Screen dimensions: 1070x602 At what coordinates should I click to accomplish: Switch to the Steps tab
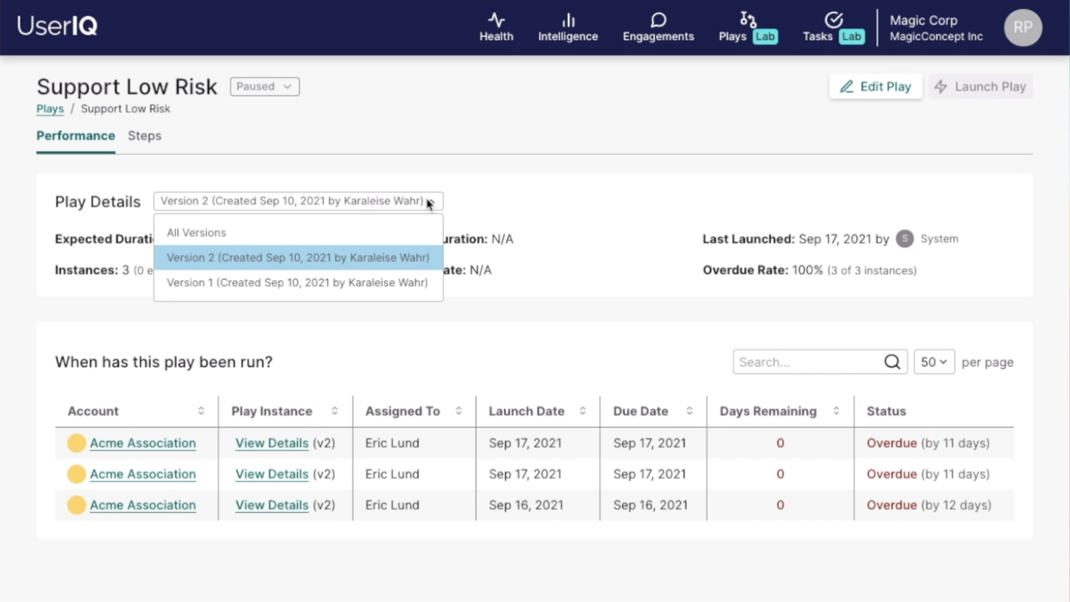point(144,136)
